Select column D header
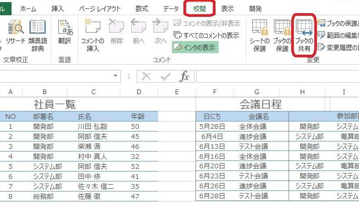 (139, 92)
